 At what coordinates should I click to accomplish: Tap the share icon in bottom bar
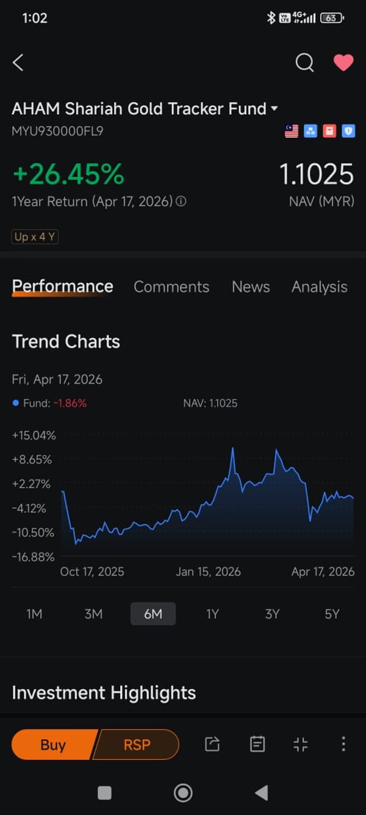point(212,744)
